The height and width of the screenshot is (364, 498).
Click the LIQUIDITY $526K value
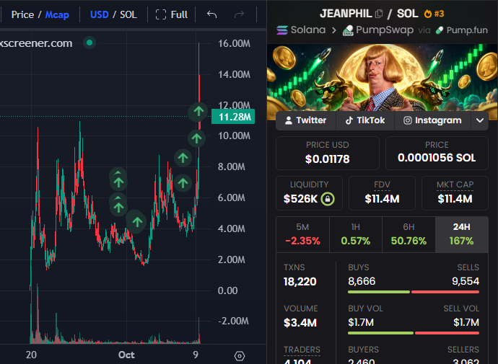(300, 199)
